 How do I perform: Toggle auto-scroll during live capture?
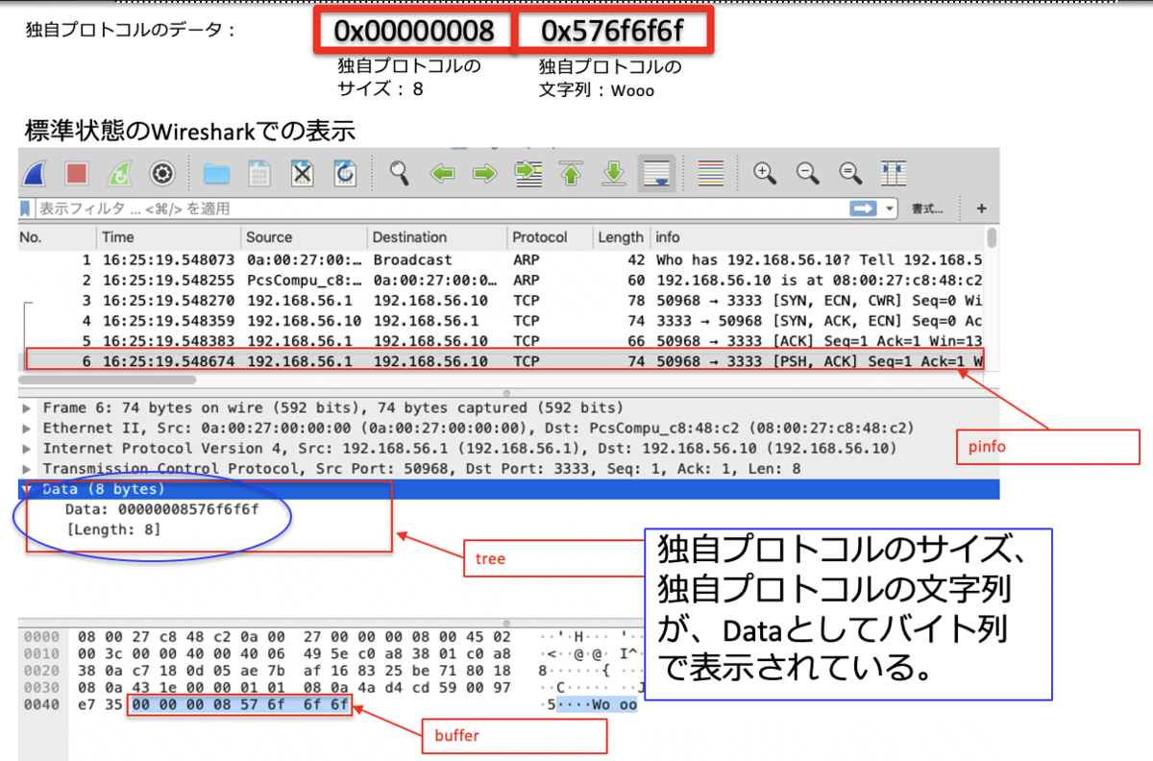coord(657,173)
